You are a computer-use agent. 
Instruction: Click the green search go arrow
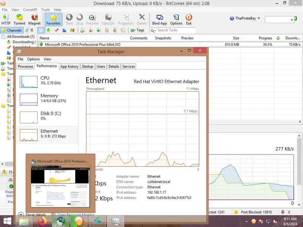[x=296, y=18]
